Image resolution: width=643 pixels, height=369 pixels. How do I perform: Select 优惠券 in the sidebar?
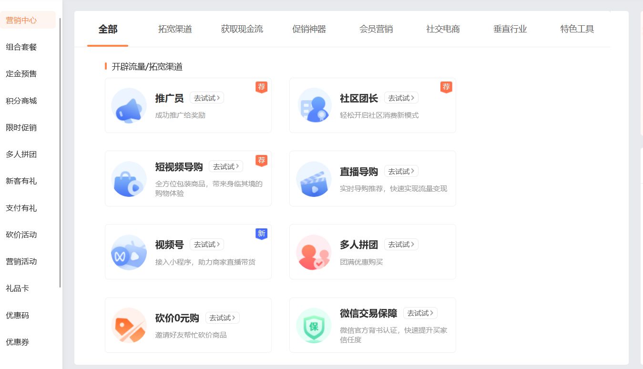point(18,342)
